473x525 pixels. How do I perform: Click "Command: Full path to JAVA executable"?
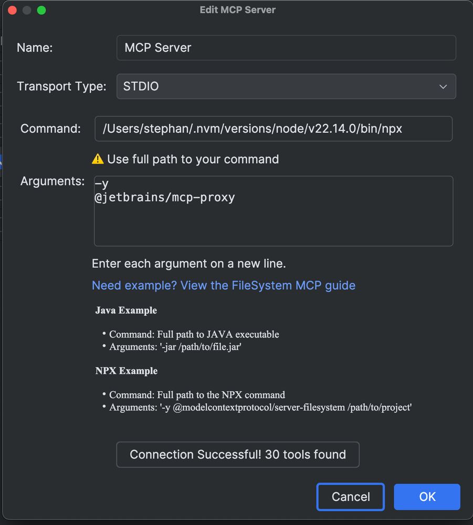194,334
